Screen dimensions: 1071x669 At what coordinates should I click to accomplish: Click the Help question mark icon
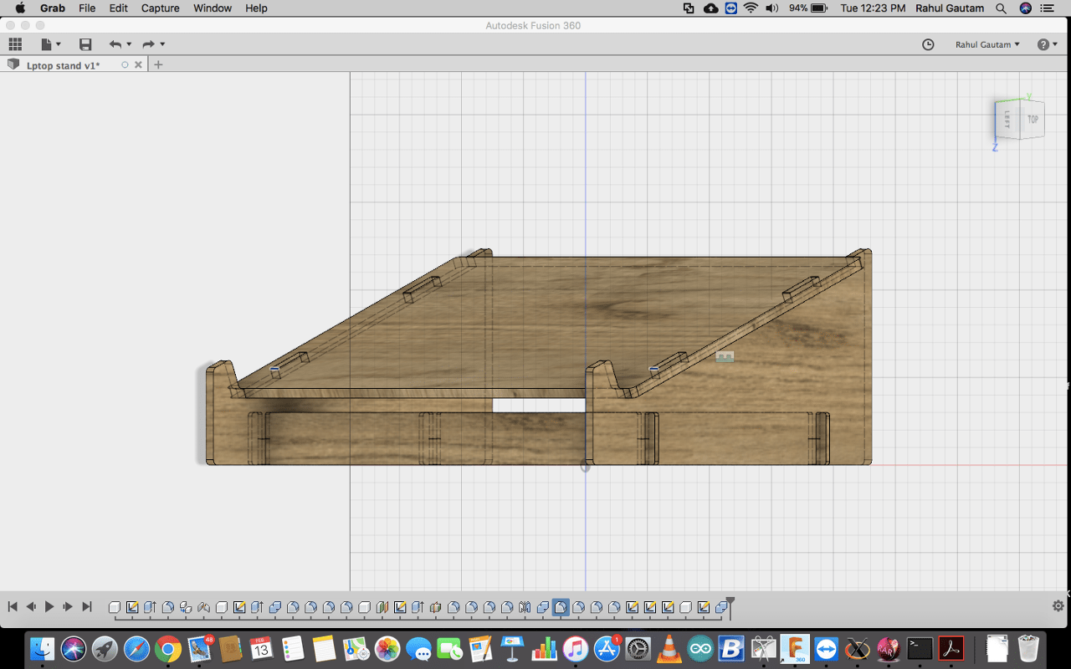click(x=1043, y=44)
